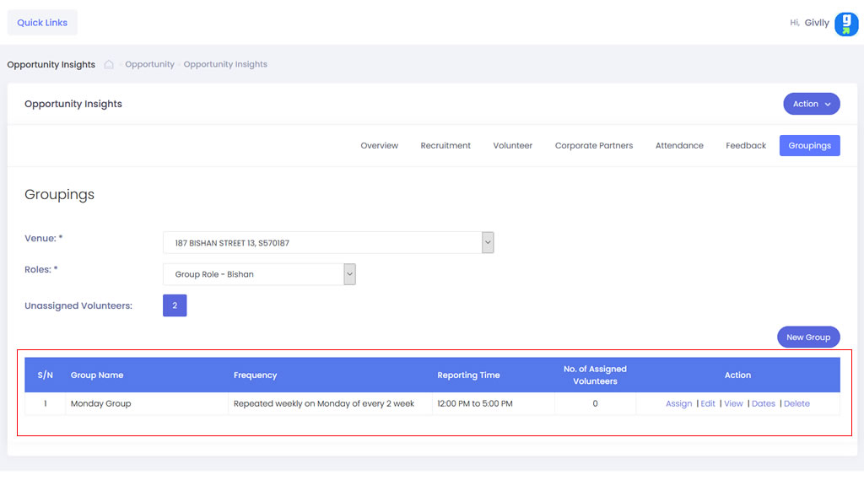Go to the Recruitment tab
The image size is (864, 486).
tap(445, 146)
